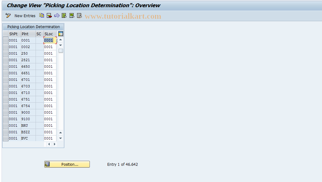322x182 pixels.
Task: Click the Select All icon
Action: pyautogui.click(x=64, y=16)
